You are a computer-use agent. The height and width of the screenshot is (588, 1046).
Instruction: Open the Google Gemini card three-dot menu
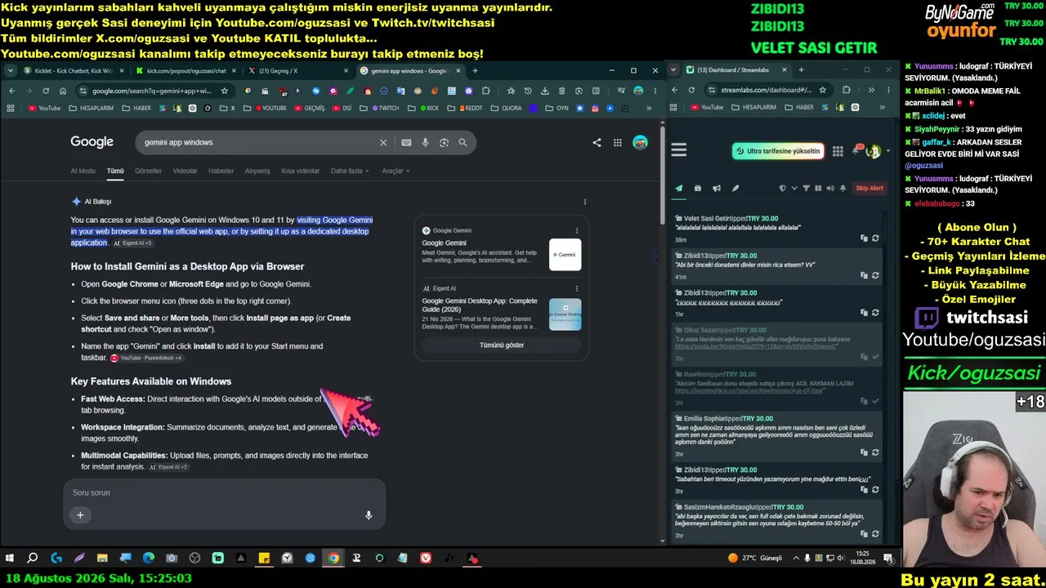[577, 231]
